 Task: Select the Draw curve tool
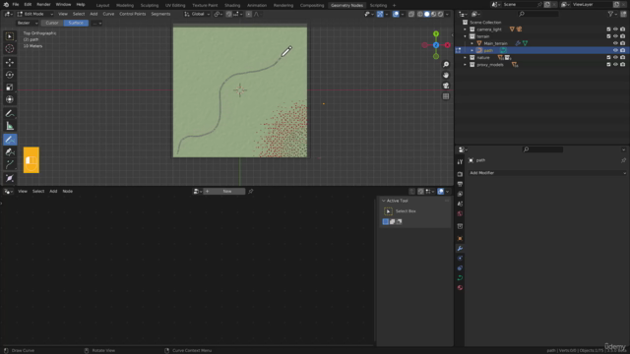point(10,140)
